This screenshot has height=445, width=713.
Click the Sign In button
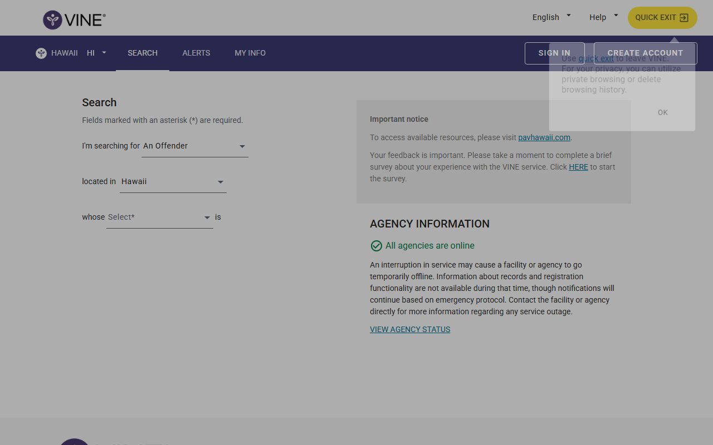[x=554, y=53]
